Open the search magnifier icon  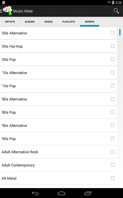pyautogui.click(x=116, y=11)
